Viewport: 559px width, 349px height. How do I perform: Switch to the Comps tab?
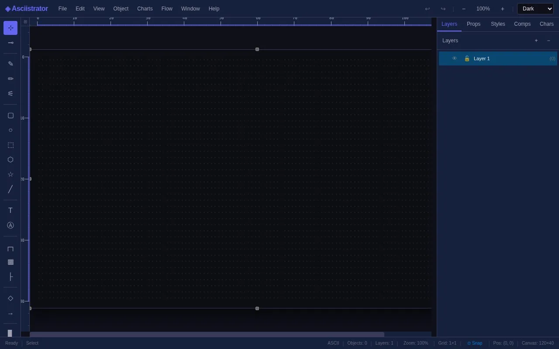(522, 24)
